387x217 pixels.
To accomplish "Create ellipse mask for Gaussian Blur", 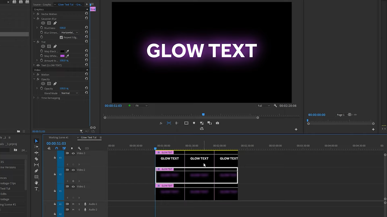I will tap(43, 23).
